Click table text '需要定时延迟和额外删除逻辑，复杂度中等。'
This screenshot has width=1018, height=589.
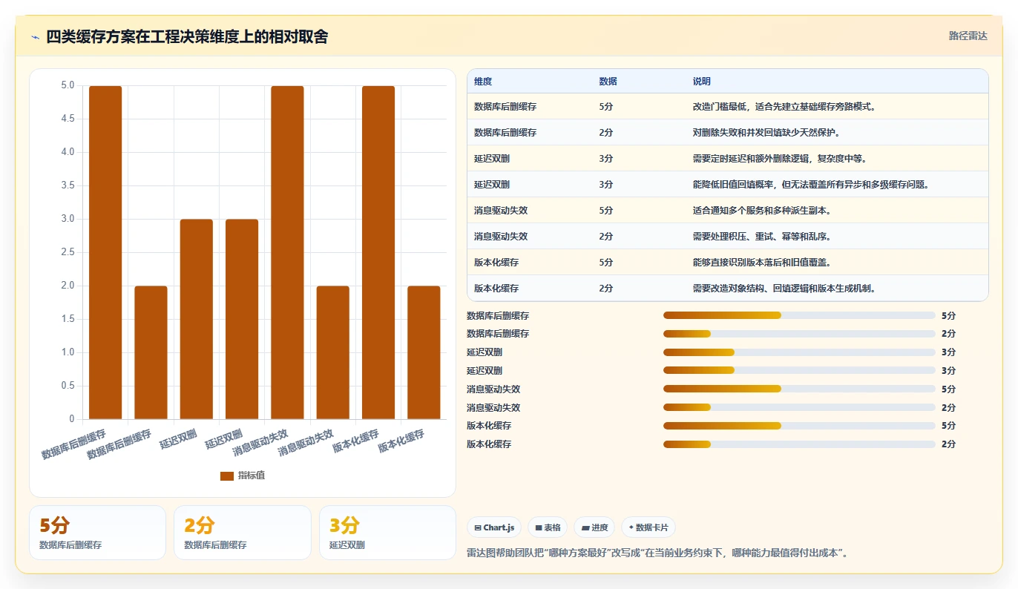tap(780, 159)
